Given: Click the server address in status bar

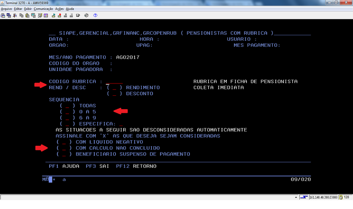Looking at the screenshot, I should (x=323, y=198).
